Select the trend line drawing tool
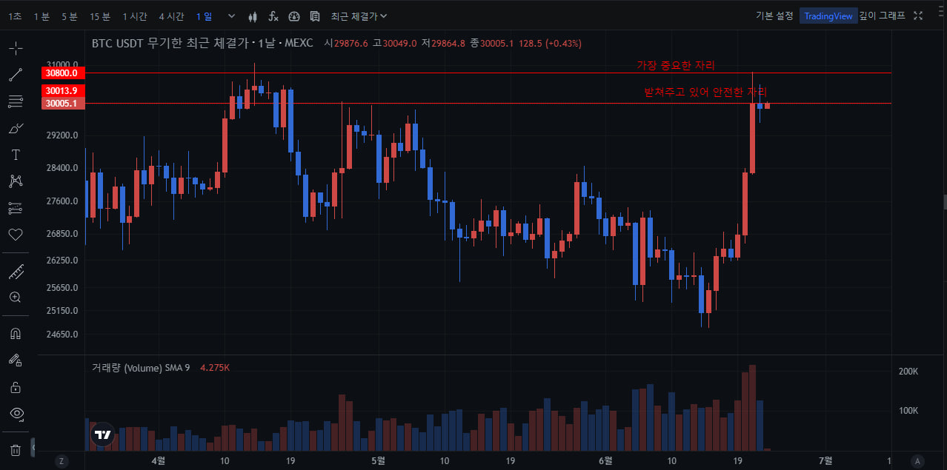947x470 pixels. (16, 75)
